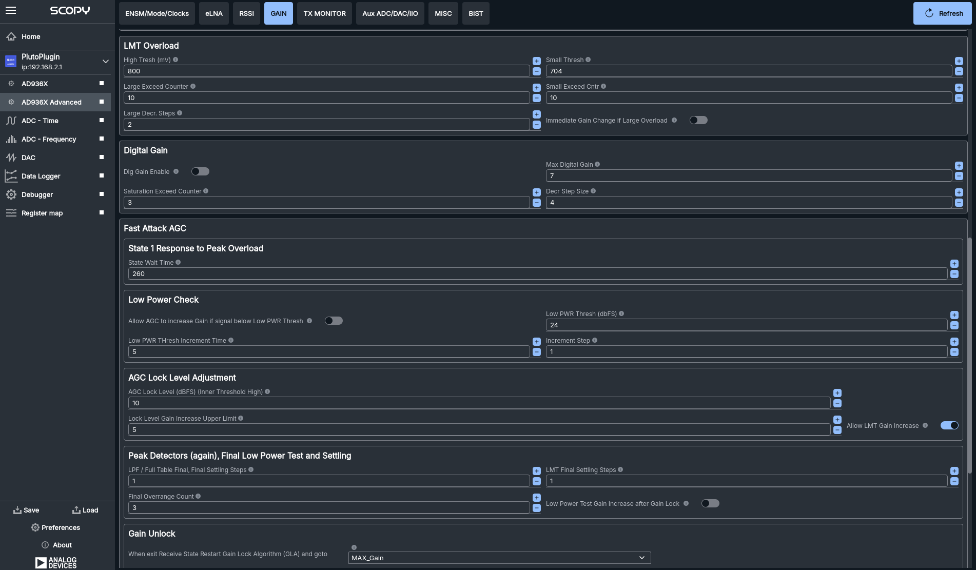Open the DAC tool icon

pyautogui.click(x=11, y=158)
